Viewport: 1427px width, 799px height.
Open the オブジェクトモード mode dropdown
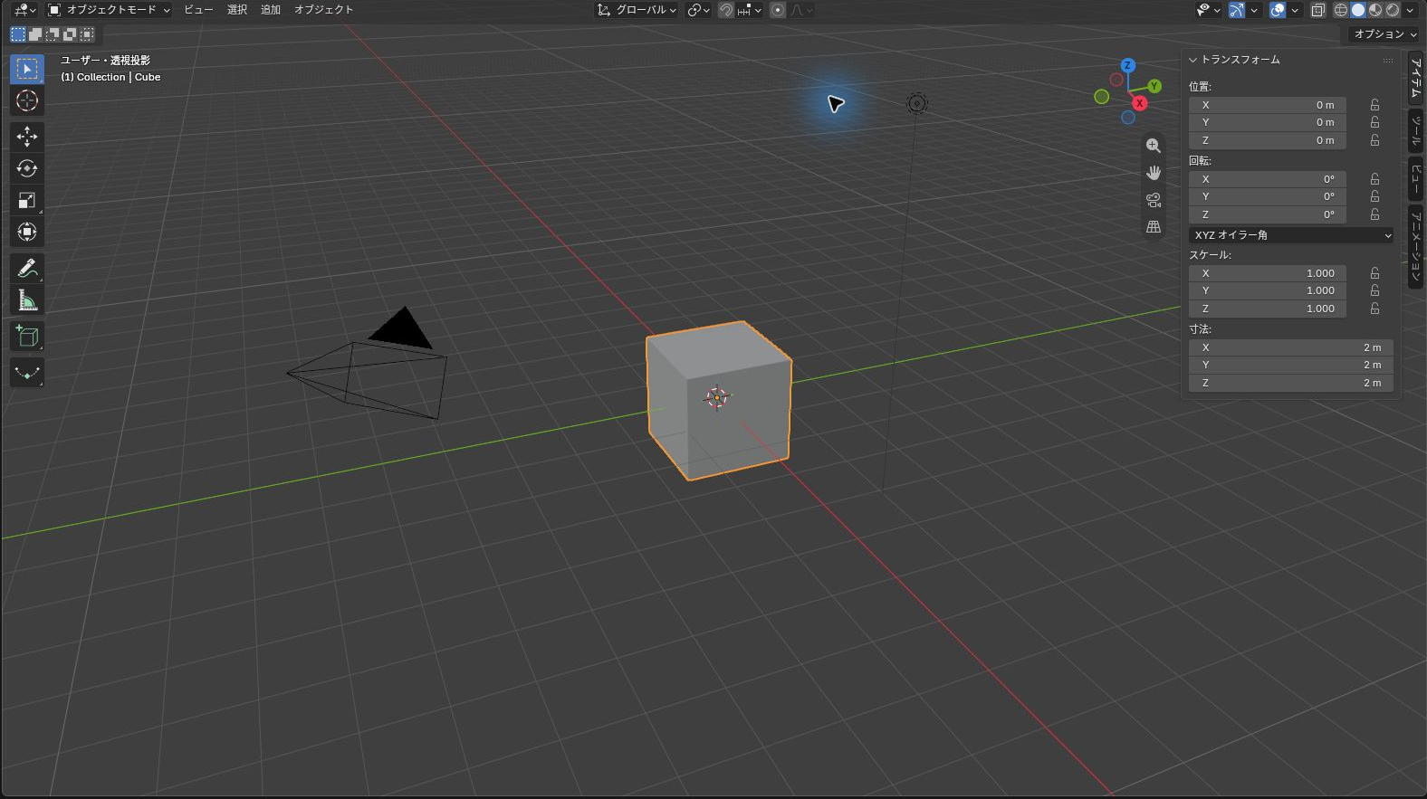coord(109,10)
